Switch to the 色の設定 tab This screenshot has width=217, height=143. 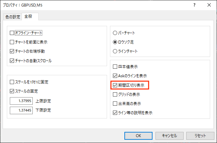[12, 17]
